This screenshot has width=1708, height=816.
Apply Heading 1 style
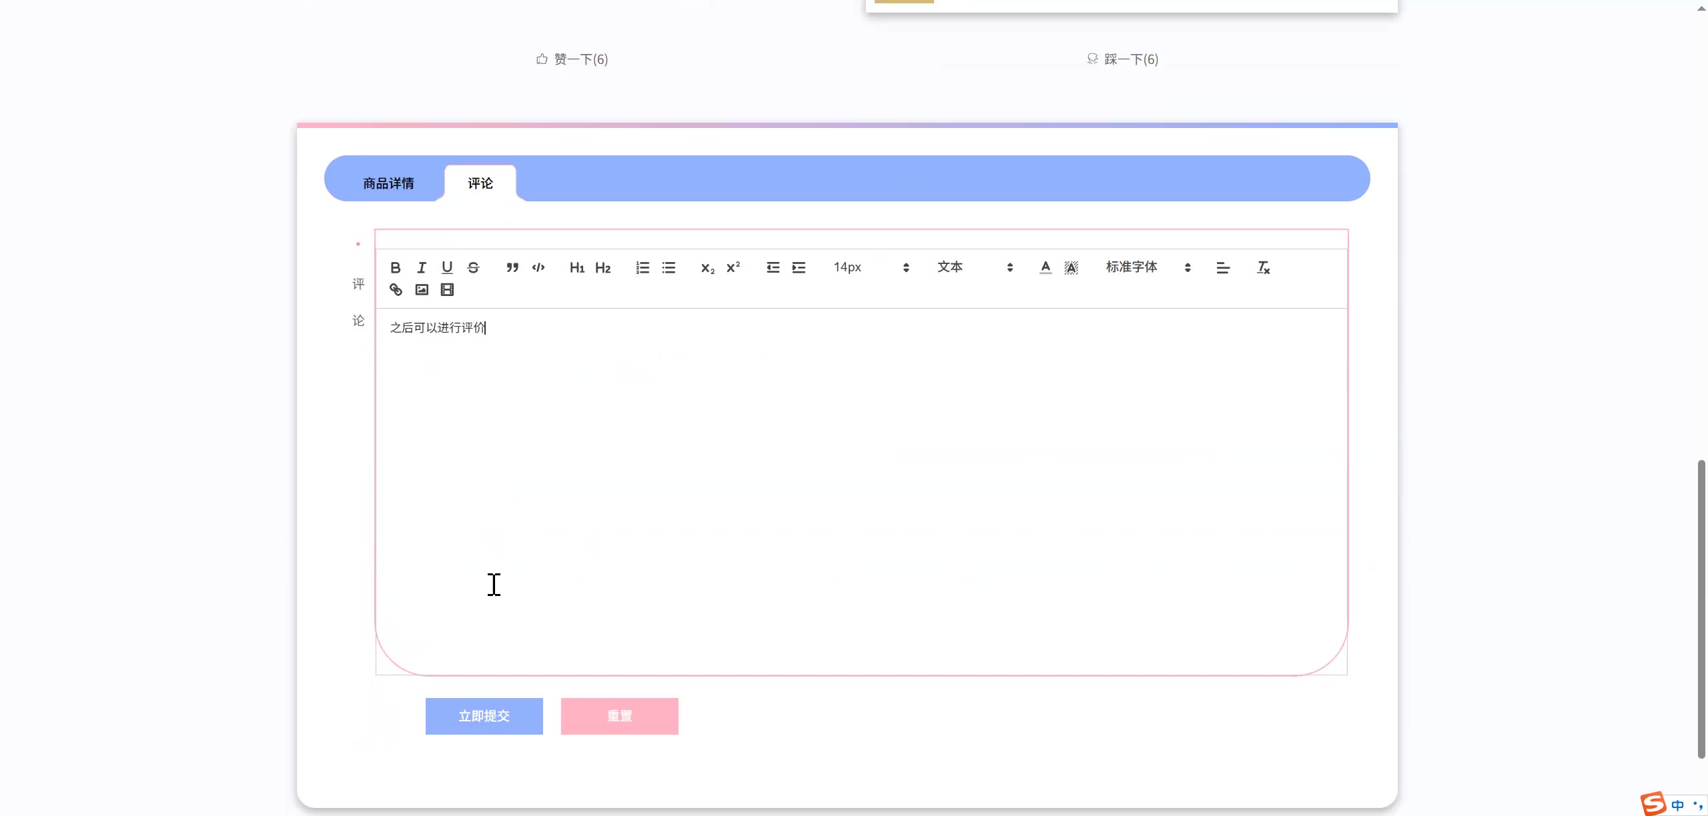tap(576, 267)
